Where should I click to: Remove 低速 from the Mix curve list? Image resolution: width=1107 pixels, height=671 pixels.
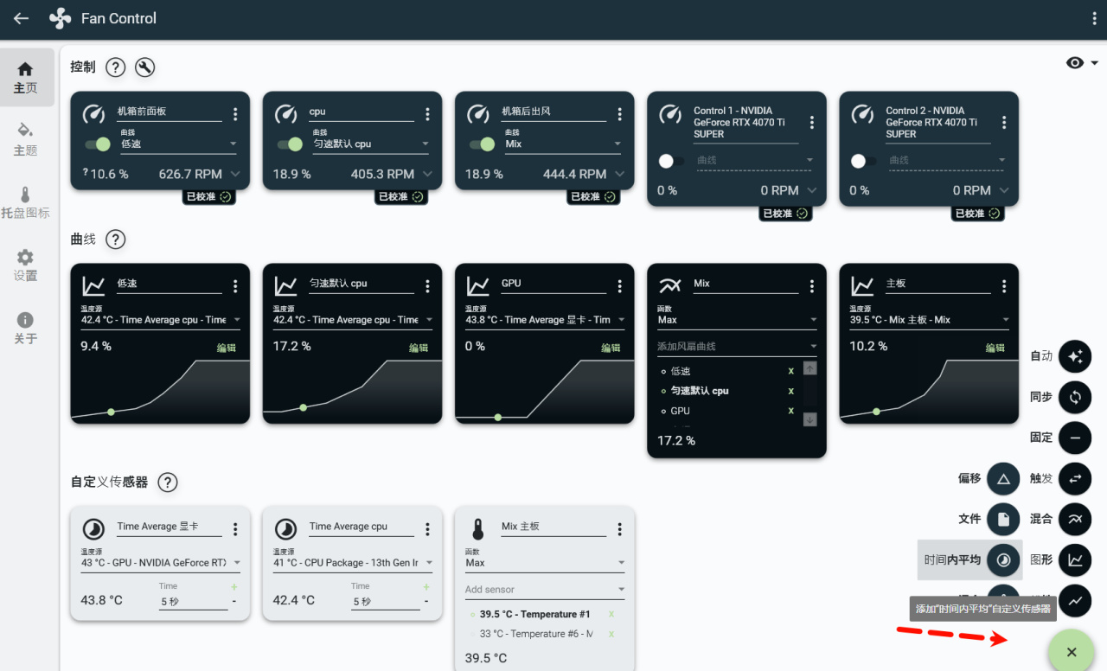pos(790,371)
